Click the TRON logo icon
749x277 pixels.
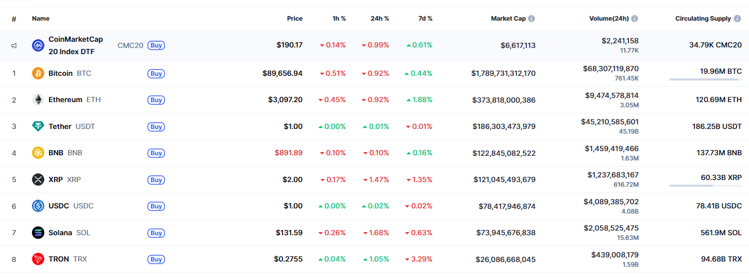pyautogui.click(x=38, y=259)
